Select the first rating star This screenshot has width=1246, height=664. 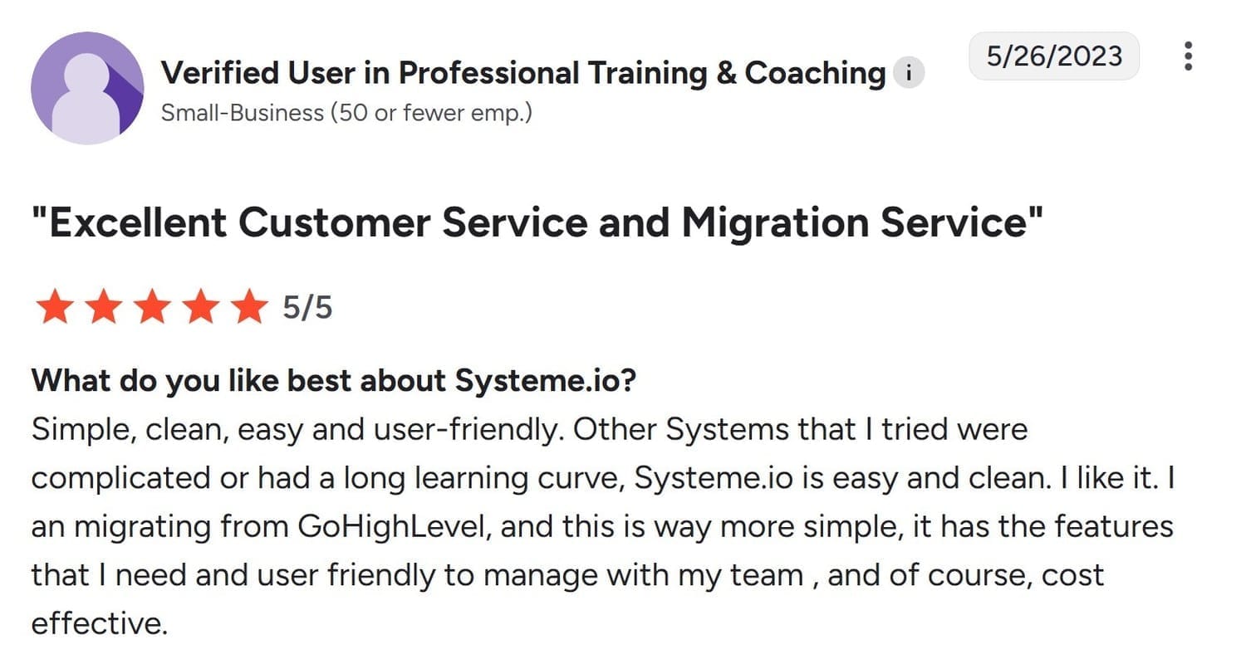pyautogui.click(x=55, y=307)
